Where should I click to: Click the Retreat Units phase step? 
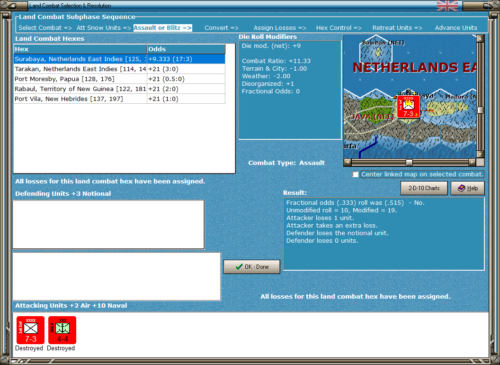[x=397, y=28]
